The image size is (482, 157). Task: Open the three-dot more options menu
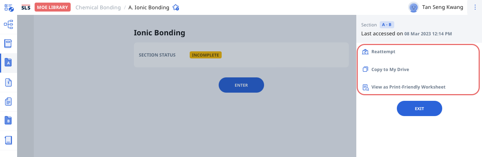pos(475,7)
